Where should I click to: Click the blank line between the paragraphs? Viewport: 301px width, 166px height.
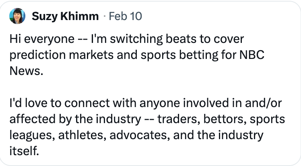[121, 87]
